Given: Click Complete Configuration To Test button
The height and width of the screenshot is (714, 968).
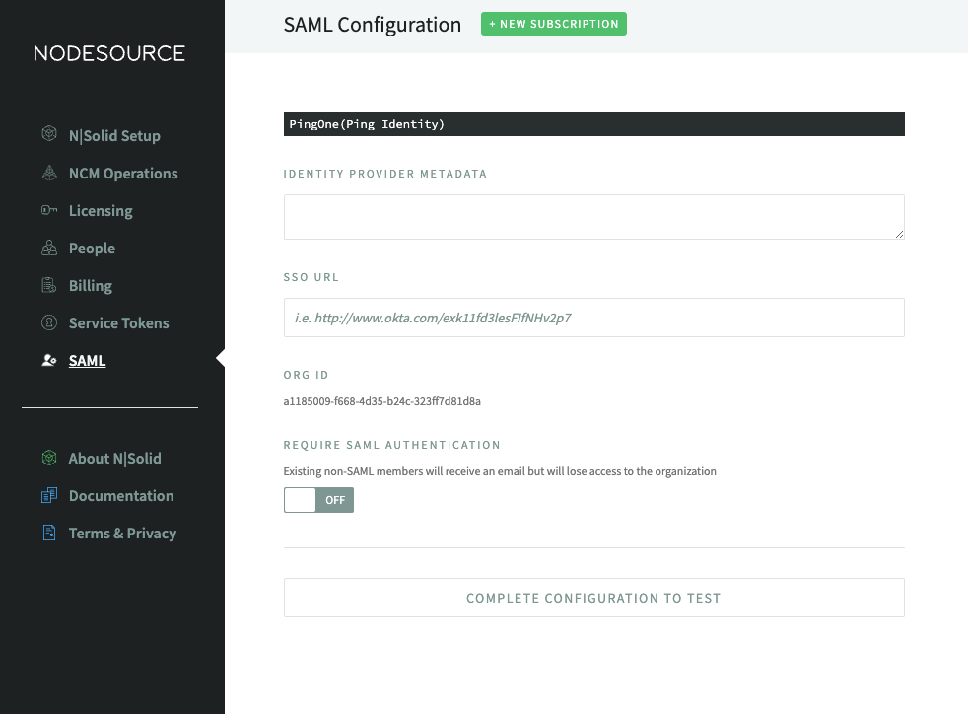Looking at the screenshot, I should click(x=593, y=598).
